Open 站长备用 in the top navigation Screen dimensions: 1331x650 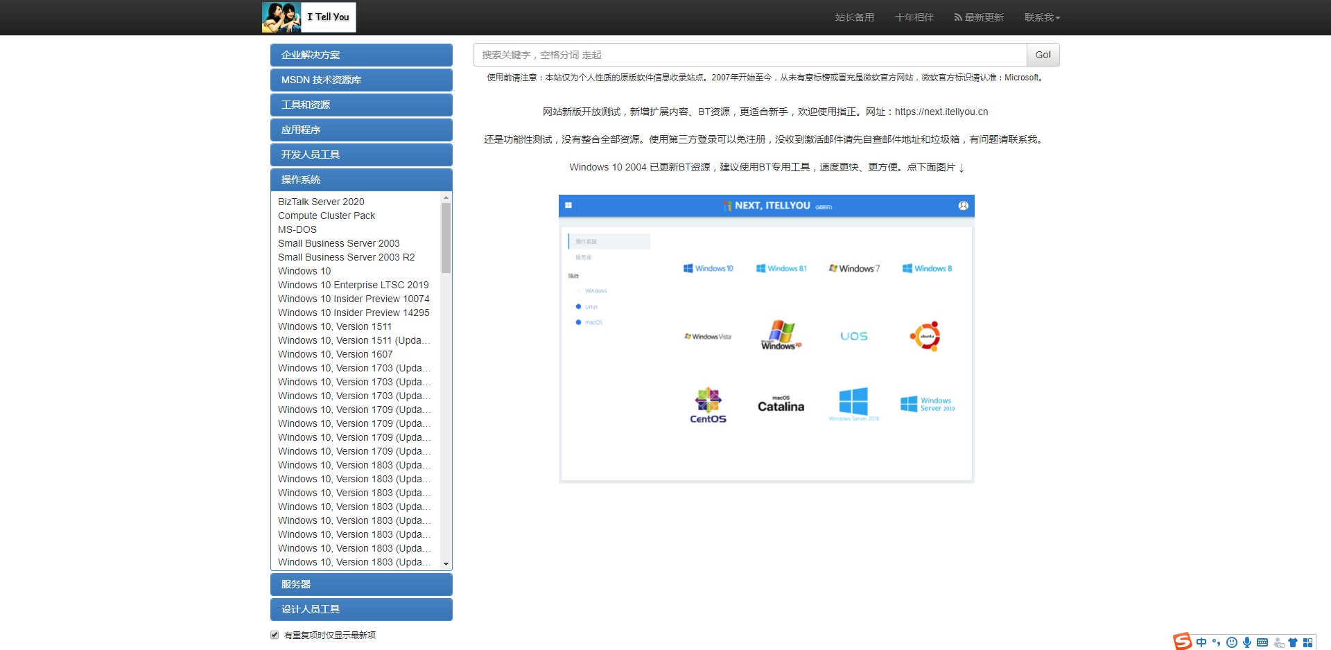tap(854, 17)
